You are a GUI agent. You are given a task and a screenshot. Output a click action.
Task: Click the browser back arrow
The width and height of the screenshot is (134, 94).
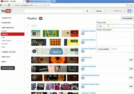[1, 5]
